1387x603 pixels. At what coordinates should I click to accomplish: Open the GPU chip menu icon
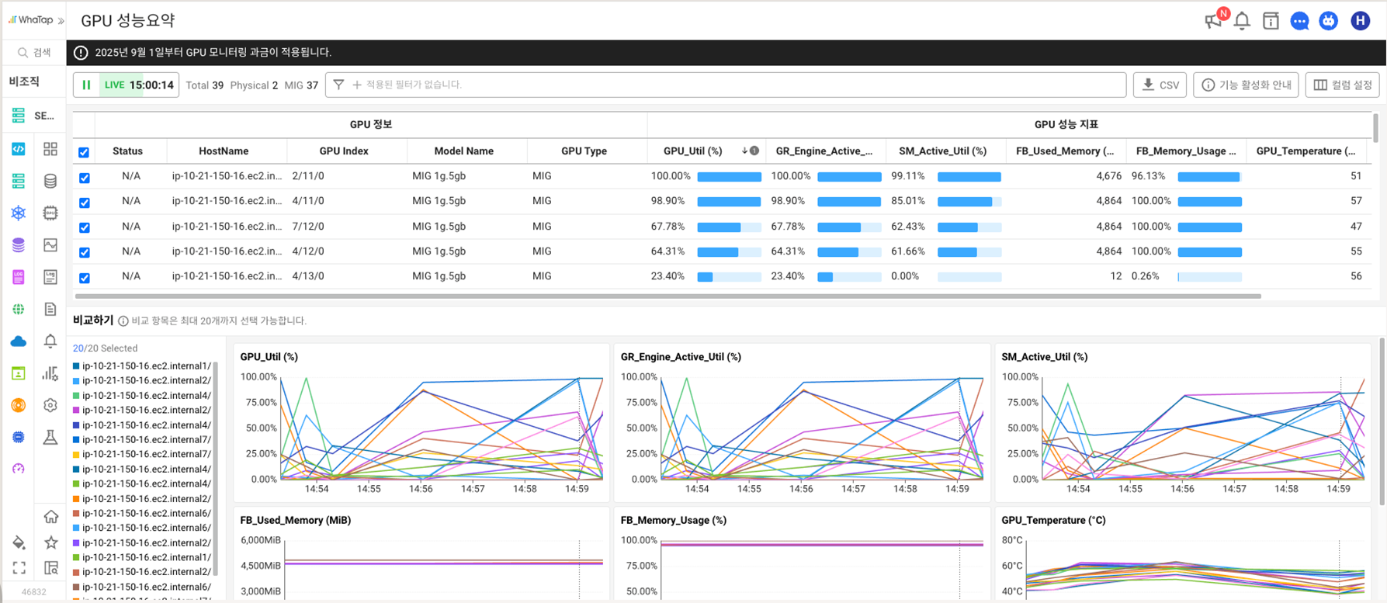coord(50,213)
